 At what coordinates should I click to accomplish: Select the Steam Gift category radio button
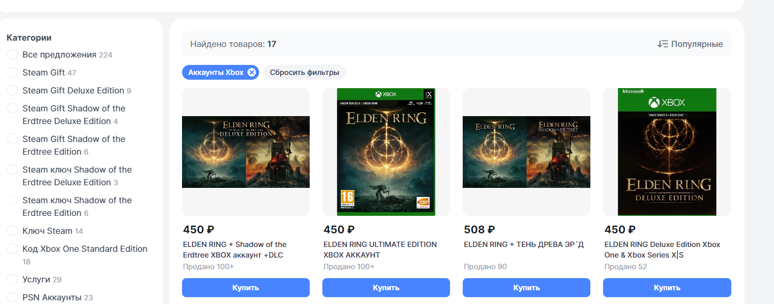(13, 73)
